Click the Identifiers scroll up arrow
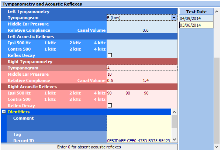Image resolution: width=221 pixels, height=151 pixels. [x=174, y=112]
